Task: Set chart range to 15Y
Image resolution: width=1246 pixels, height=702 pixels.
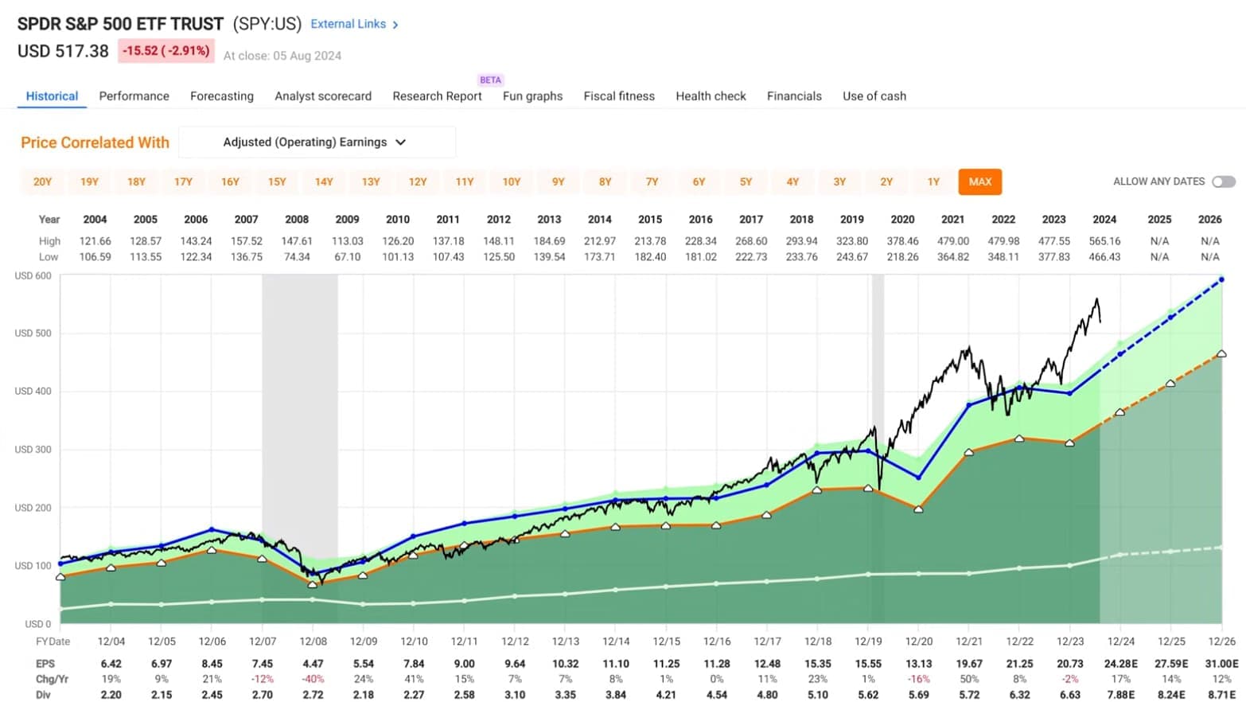Action: coord(277,181)
